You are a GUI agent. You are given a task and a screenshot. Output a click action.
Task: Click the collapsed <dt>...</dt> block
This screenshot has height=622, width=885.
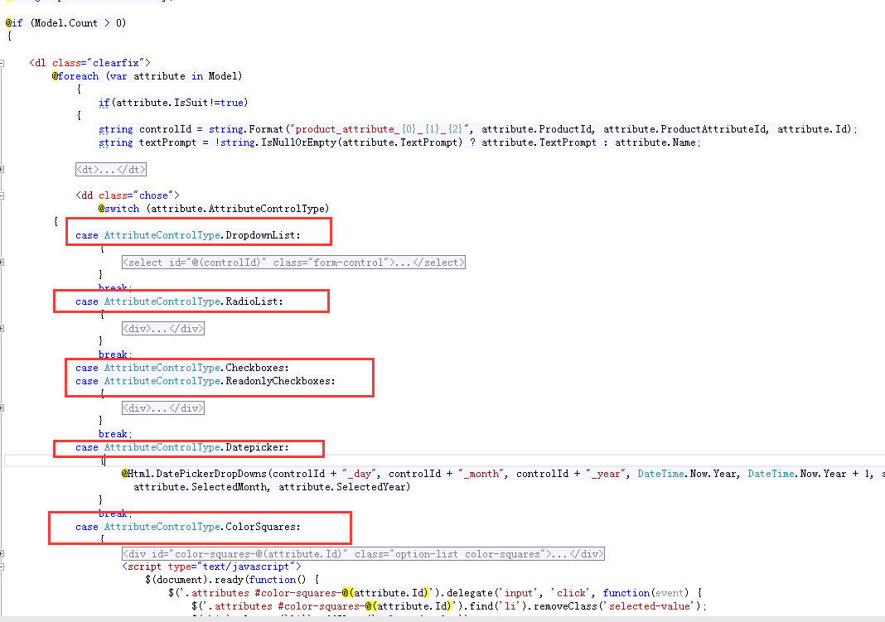pyautogui.click(x=111, y=169)
